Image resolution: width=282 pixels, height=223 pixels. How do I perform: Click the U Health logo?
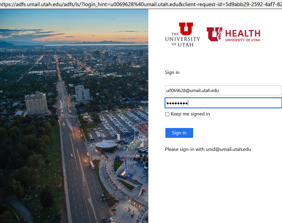point(233,34)
